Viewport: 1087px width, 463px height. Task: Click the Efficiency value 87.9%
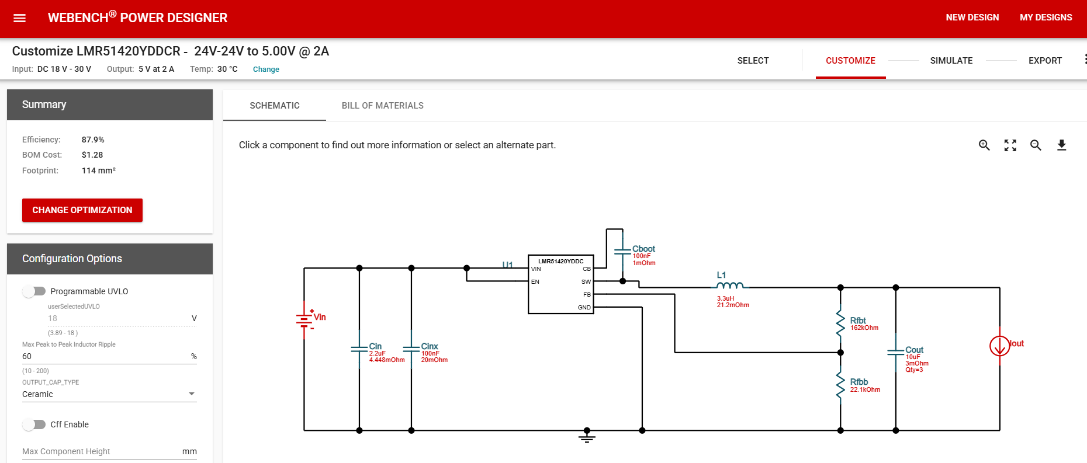click(93, 140)
